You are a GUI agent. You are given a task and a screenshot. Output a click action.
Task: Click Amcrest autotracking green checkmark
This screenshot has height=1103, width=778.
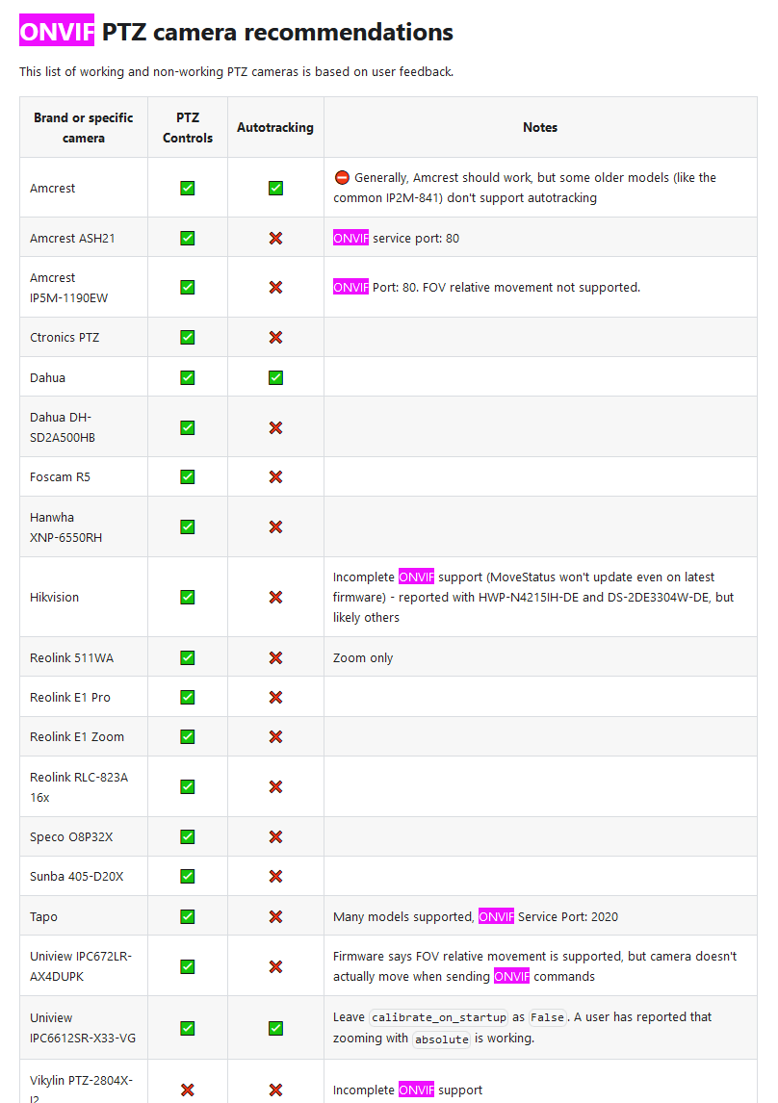tap(275, 188)
